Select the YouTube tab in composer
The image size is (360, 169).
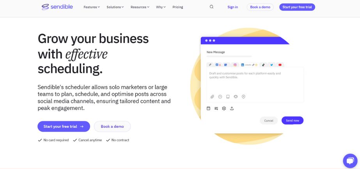(280, 65)
